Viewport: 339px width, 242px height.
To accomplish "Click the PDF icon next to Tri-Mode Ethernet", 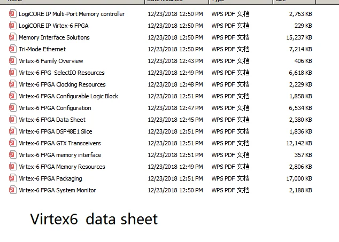I will point(12,49).
